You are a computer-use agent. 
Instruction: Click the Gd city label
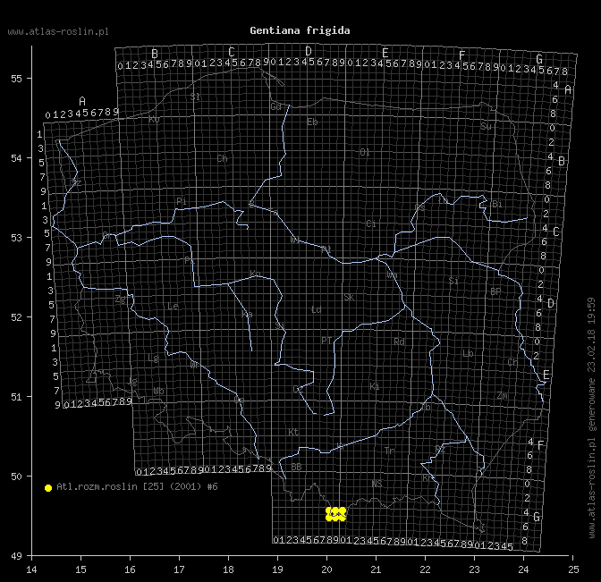click(x=276, y=106)
